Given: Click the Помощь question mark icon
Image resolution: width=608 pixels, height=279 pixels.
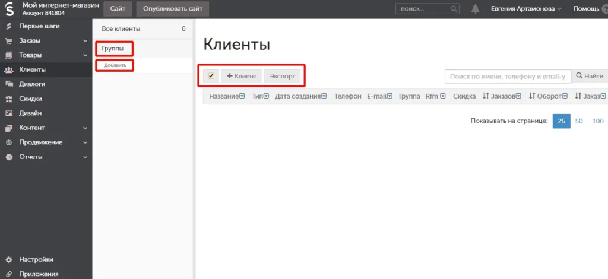Looking at the screenshot, I should coord(604,9).
